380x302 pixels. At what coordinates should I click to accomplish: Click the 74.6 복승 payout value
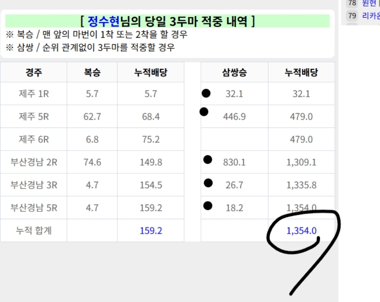click(x=92, y=162)
